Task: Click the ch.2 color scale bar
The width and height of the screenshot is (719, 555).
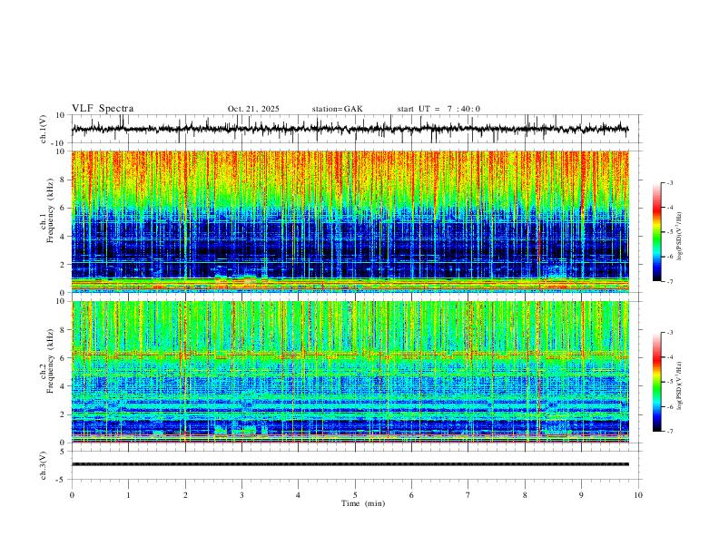Action: pos(657,382)
